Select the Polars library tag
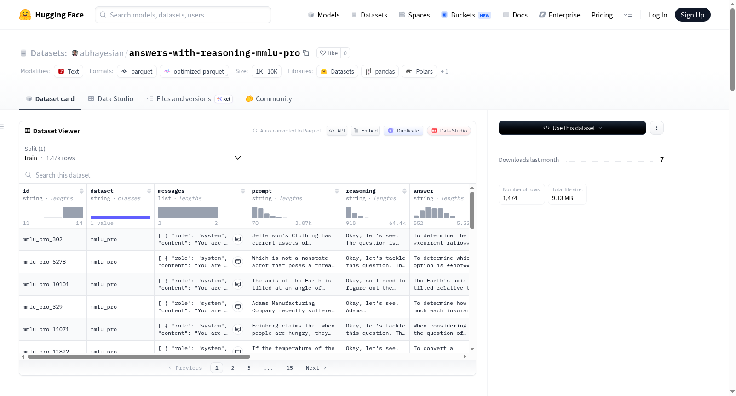 (420, 71)
